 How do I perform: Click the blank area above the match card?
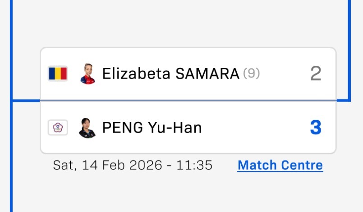pos(180,25)
